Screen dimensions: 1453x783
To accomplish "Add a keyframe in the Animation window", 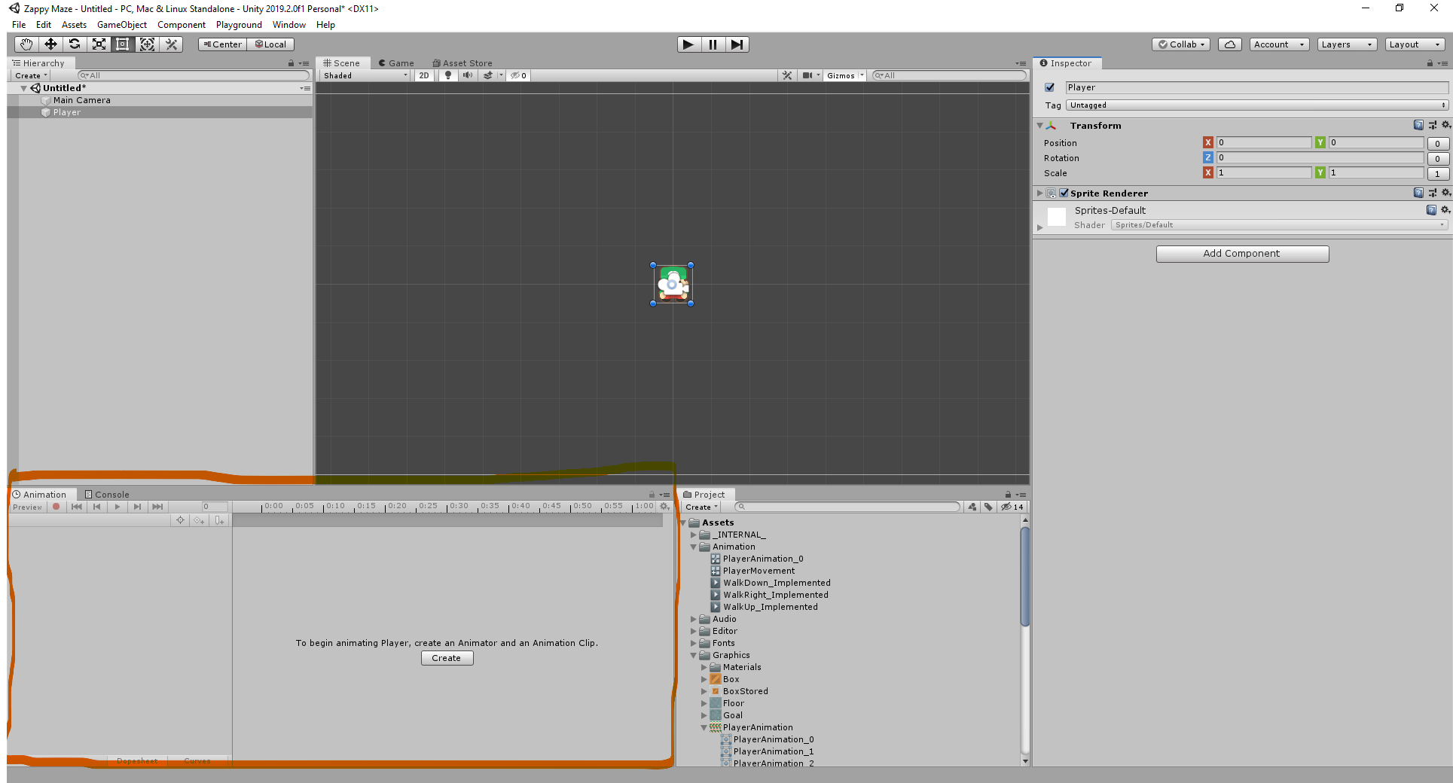I will click(199, 520).
